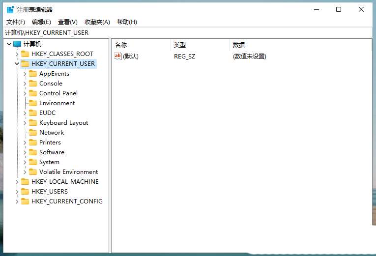
Task: Click the (数值未设置) data cell
Action: click(x=250, y=57)
